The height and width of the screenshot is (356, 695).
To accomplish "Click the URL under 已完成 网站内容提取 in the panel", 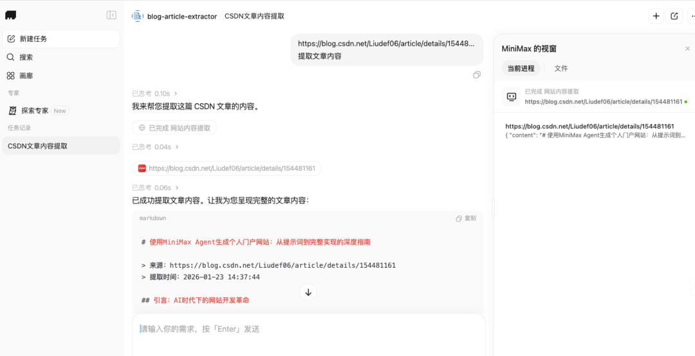I will pyautogui.click(x=603, y=102).
